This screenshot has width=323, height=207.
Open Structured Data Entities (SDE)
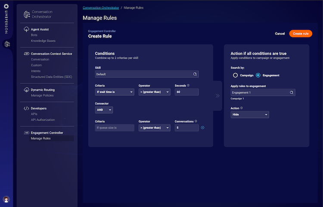pyautogui.click(x=52, y=77)
